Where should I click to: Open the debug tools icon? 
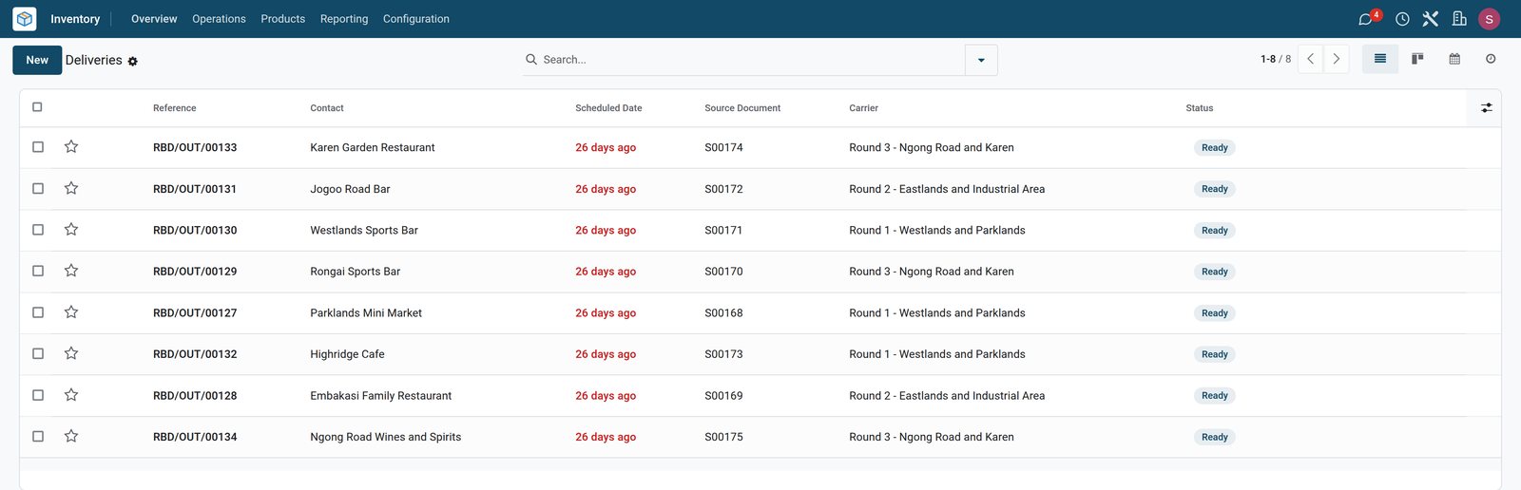pos(1431,19)
